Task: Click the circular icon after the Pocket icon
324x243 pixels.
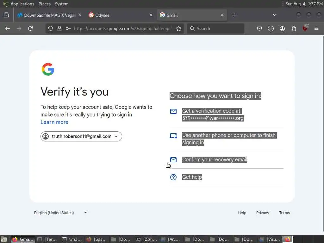Action: pyautogui.click(x=271, y=28)
